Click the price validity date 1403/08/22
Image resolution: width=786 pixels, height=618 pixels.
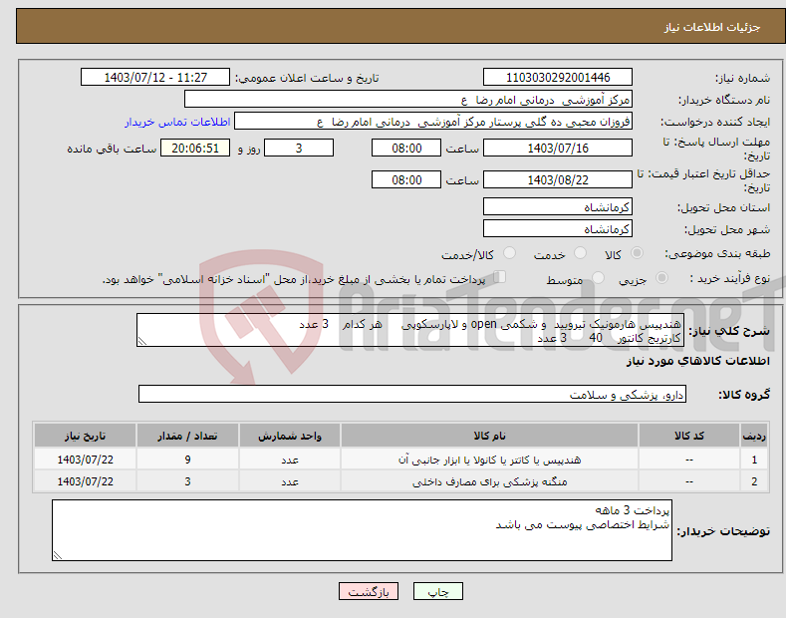(558, 179)
